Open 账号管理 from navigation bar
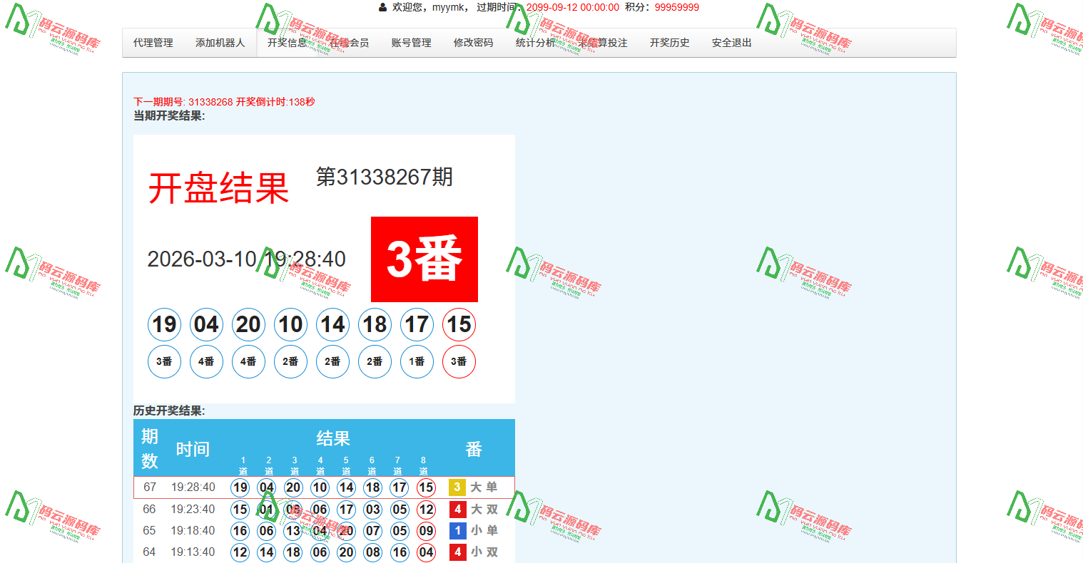Image resolution: width=1083 pixels, height=563 pixels. pyautogui.click(x=411, y=43)
